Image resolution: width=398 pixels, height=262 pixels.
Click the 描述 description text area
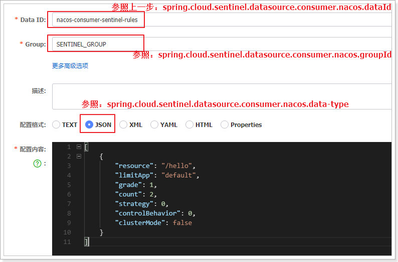point(222,96)
